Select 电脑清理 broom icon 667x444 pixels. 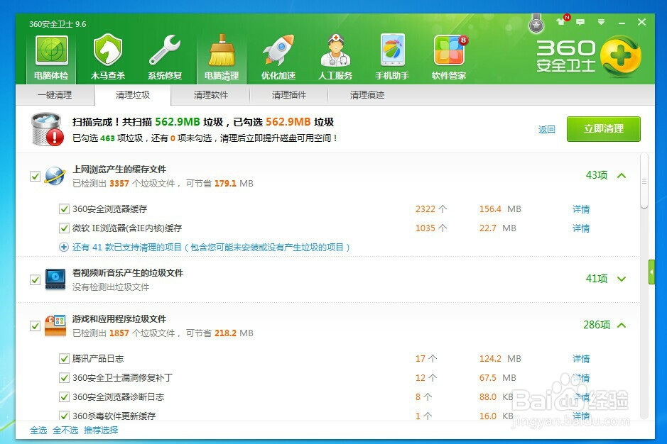point(222,57)
